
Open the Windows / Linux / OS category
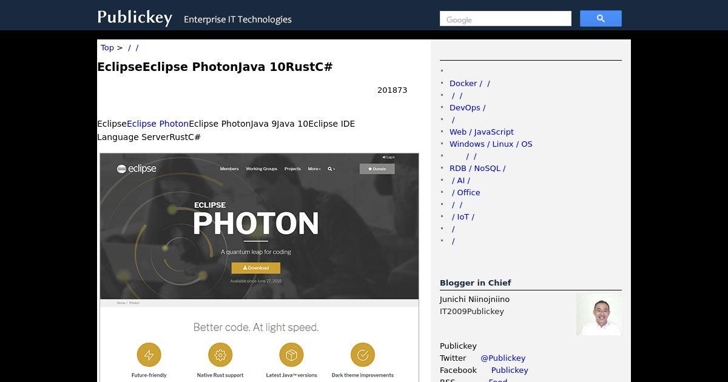tap(491, 144)
